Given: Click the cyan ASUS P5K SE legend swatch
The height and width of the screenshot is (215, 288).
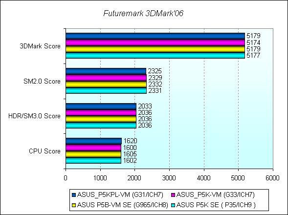Looking at the screenshot, I should click(x=173, y=205).
